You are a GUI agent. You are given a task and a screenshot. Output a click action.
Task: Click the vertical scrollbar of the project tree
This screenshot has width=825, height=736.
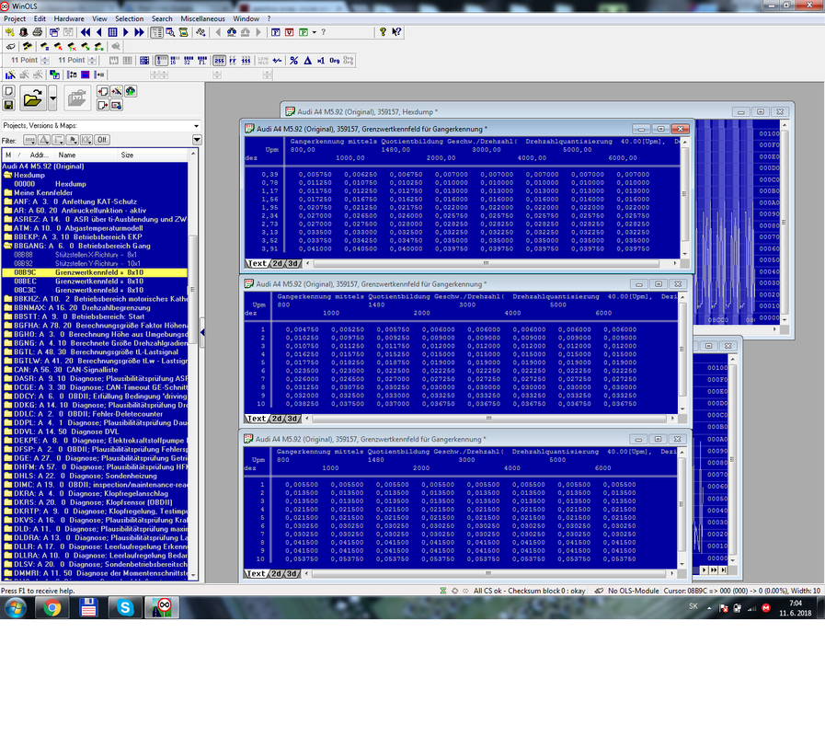tap(192, 290)
